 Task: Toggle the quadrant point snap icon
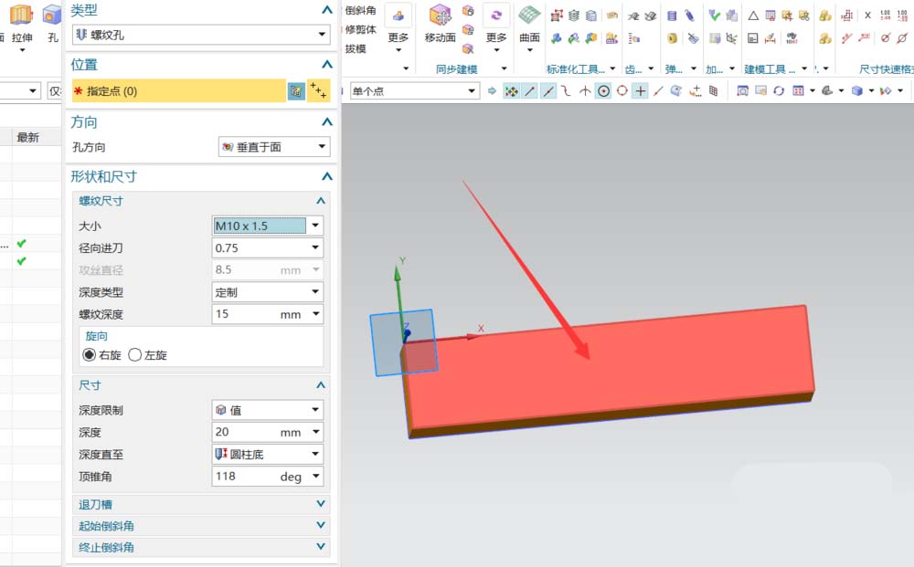click(622, 90)
